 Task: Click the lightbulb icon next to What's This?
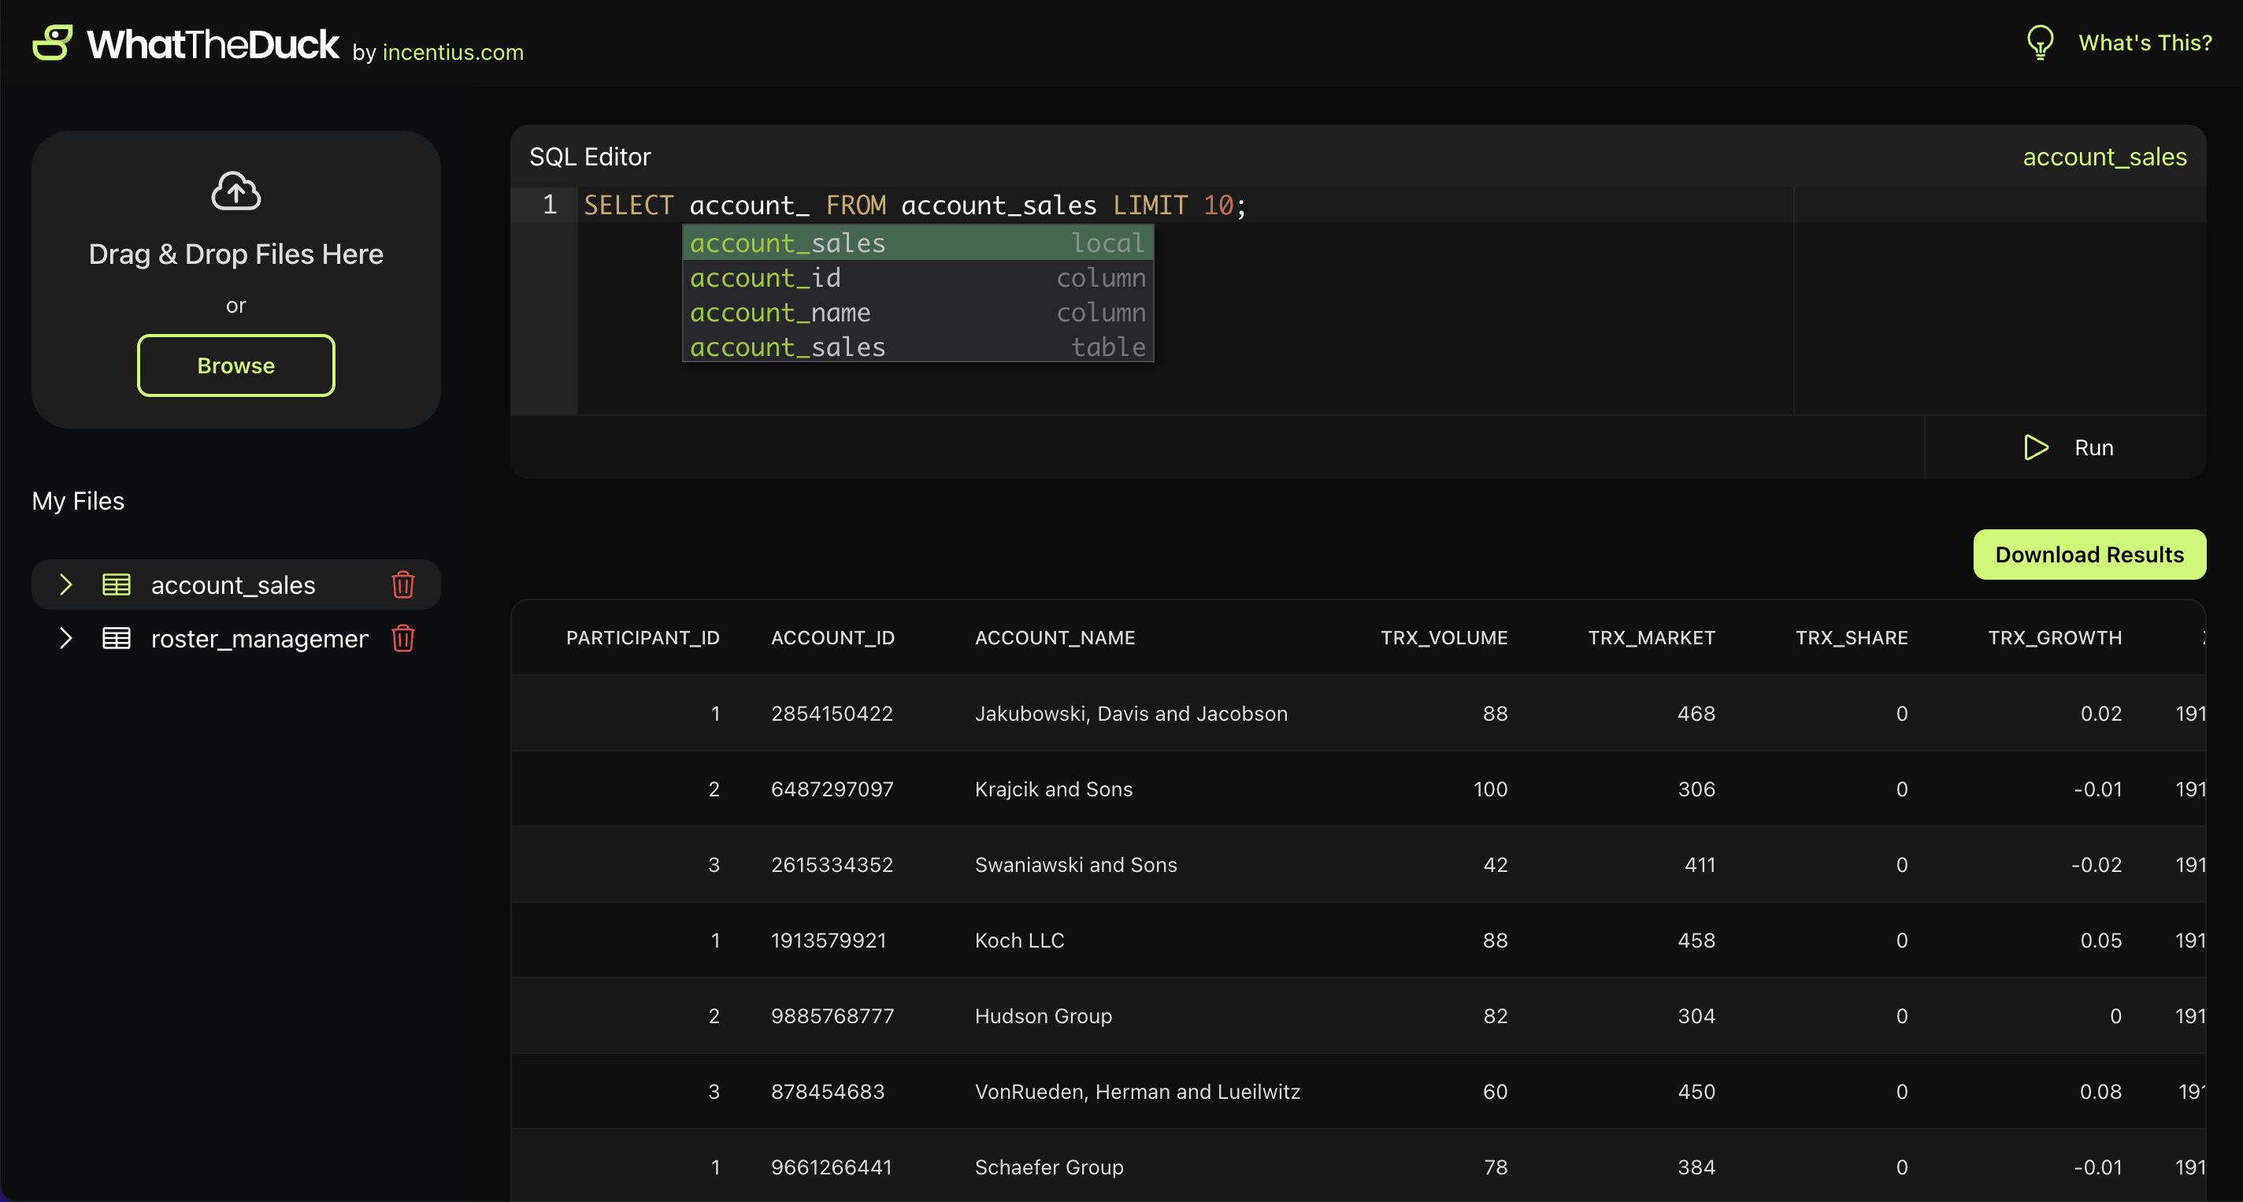coord(2040,43)
